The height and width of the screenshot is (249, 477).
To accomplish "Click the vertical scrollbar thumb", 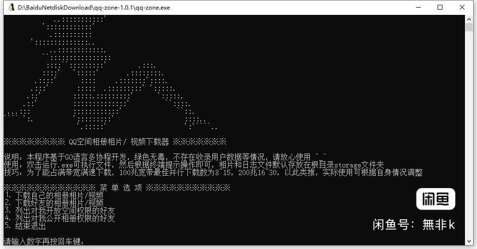I will click(469, 27).
